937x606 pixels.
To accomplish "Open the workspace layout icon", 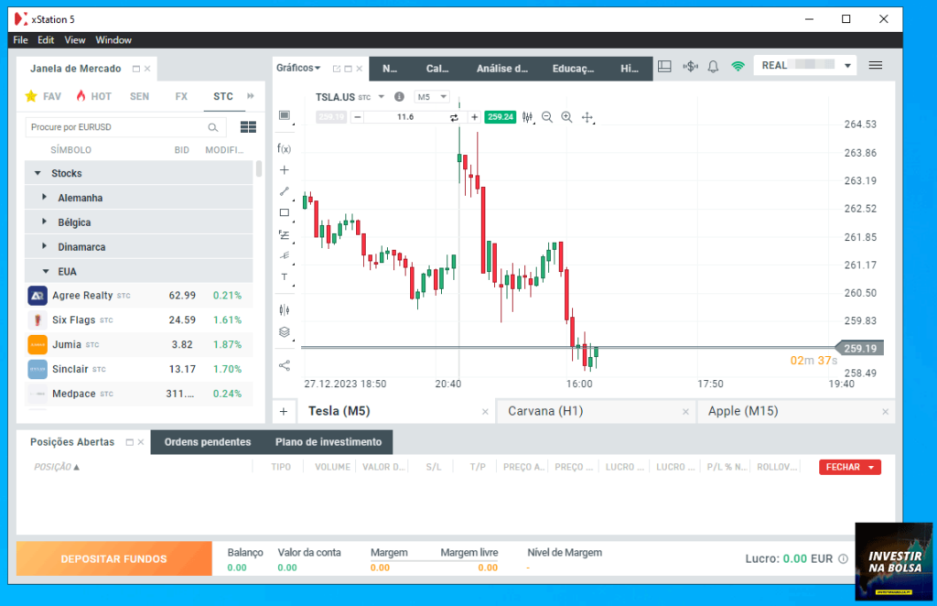I will pos(664,66).
